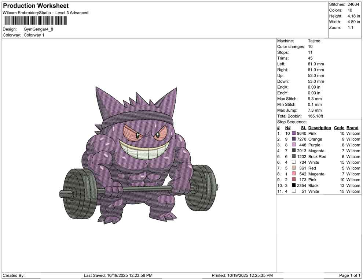
Task: Click the Code column header
Action: [x=339, y=128]
